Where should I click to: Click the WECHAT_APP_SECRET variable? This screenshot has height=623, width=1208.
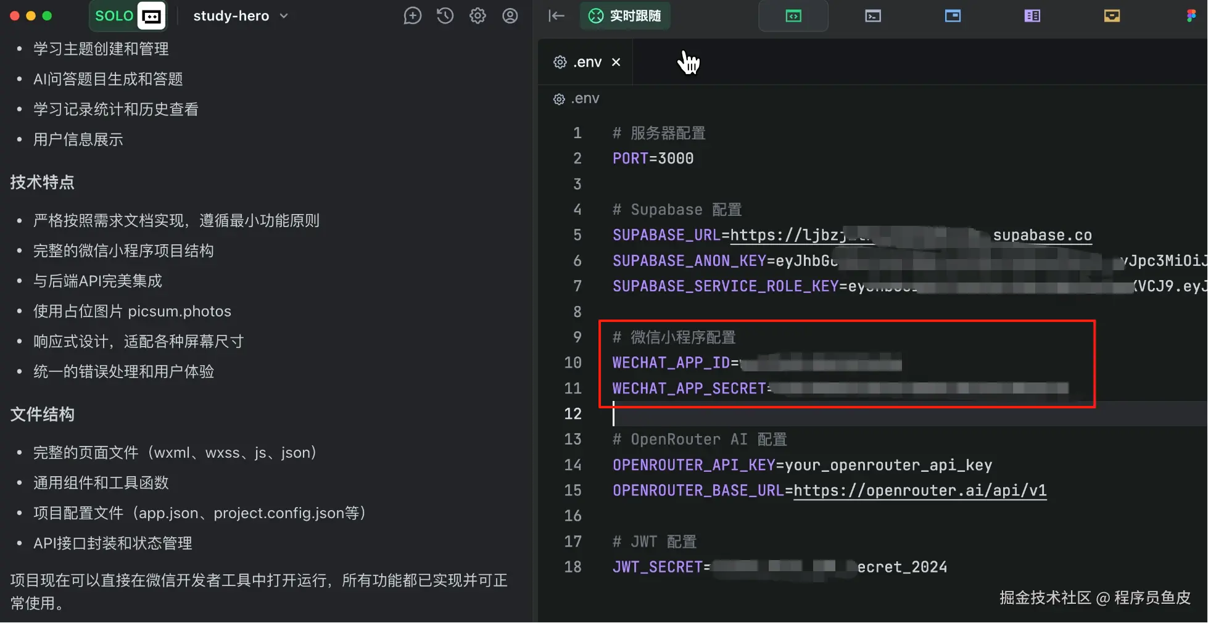click(x=689, y=389)
